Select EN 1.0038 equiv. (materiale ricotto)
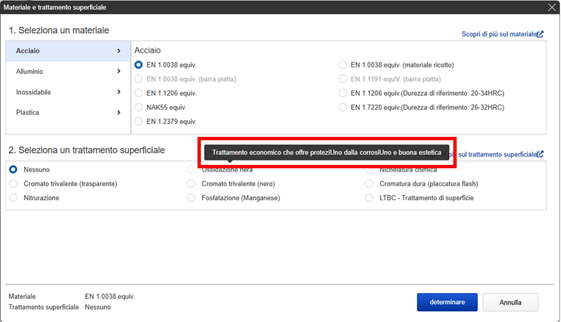Image resolution: width=561 pixels, height=322 pixels. pos(343,65)
